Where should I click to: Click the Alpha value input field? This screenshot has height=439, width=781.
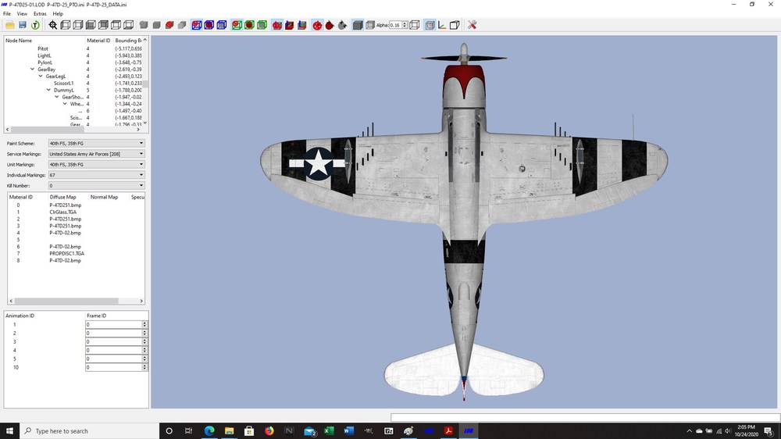[395, 25]
